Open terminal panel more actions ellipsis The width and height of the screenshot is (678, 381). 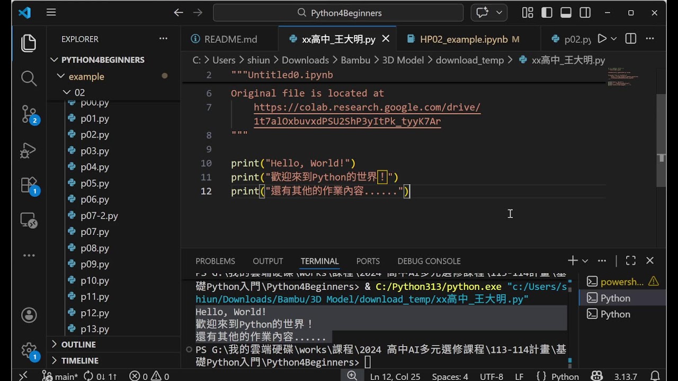(x=602, y=260)
